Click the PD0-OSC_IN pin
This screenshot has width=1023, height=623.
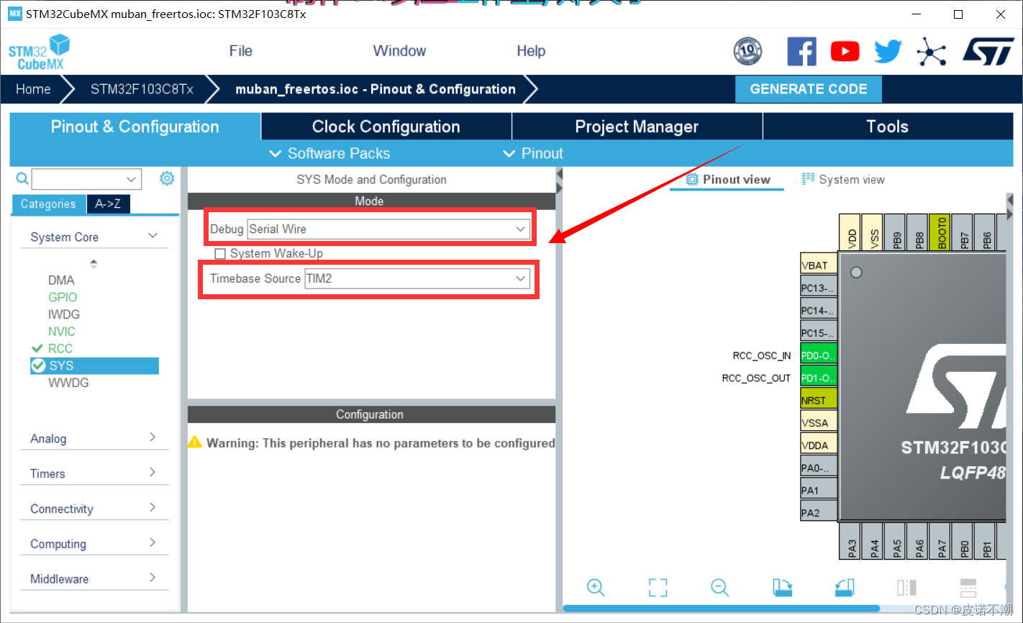point(819,355)
